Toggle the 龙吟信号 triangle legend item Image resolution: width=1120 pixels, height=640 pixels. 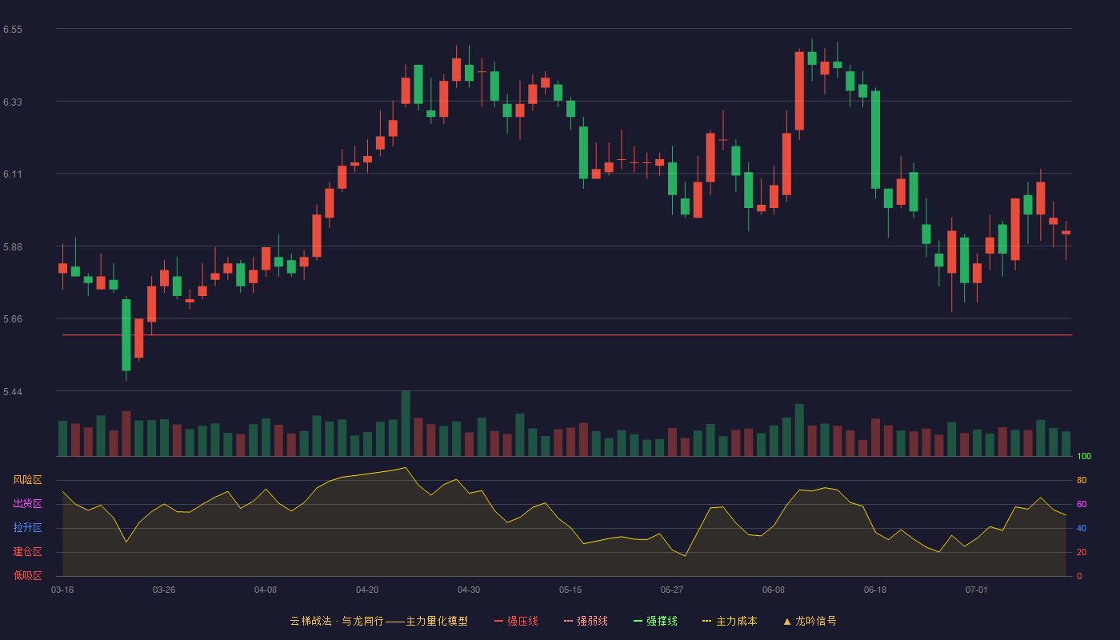coord(810,621)
